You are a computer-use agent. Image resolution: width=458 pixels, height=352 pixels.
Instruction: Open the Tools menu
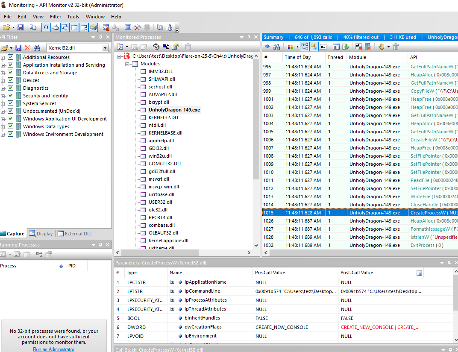coord(73,17)
